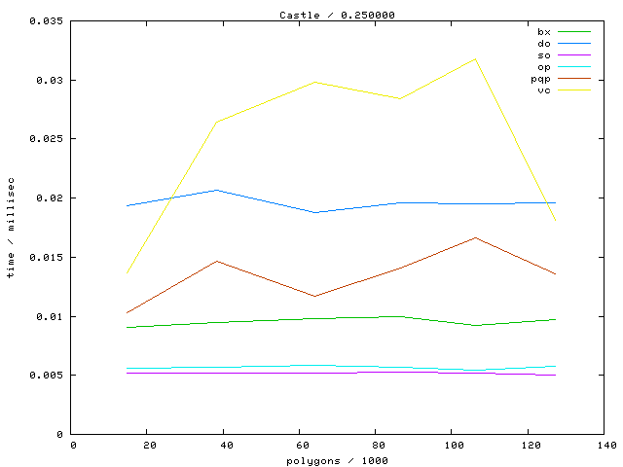Click the yellow line sample beside vc

574,90
